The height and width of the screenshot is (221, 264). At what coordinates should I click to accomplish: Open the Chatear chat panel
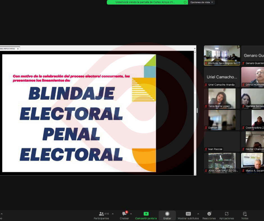(124, 215)
